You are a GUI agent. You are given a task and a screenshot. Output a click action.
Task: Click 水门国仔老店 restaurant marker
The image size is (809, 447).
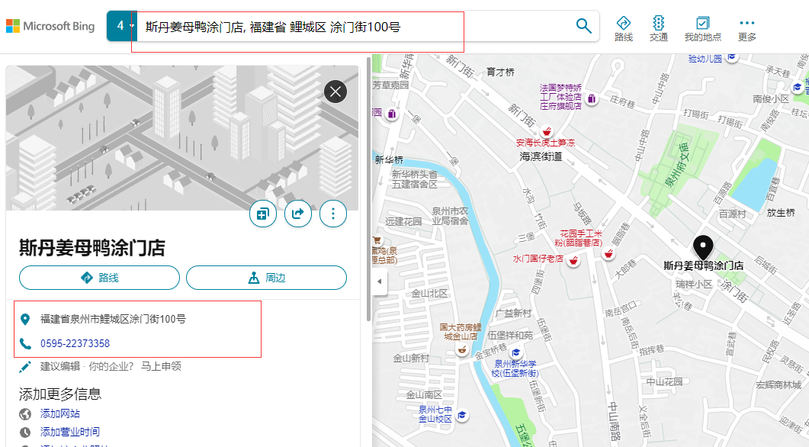(573, 261)
